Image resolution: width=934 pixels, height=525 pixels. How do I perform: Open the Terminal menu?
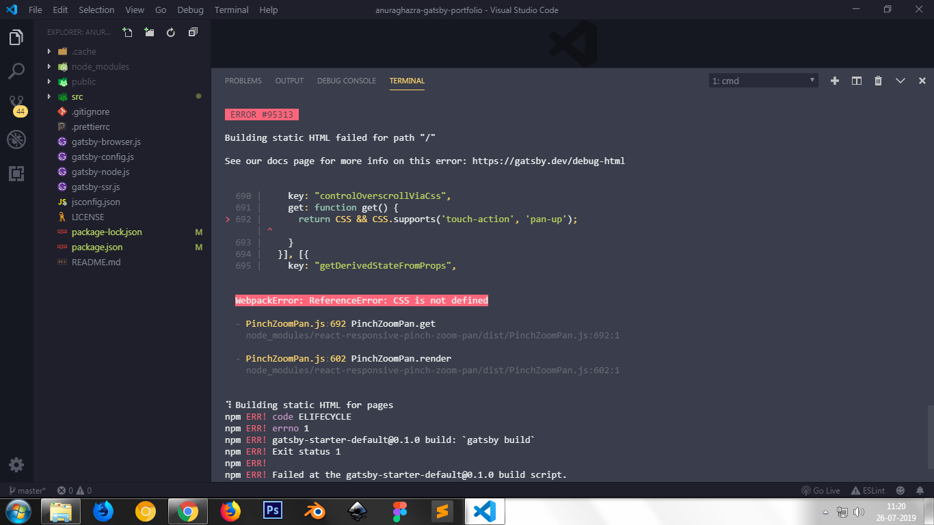pos(231,10)
